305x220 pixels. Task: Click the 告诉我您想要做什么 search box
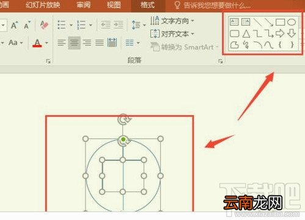213,5
